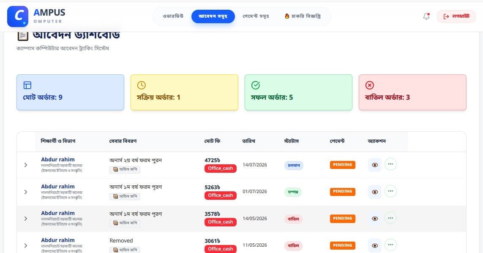Open more options for the 01/07/2026 order
This screenshot has width=483, height=253.
coord(390,191)
